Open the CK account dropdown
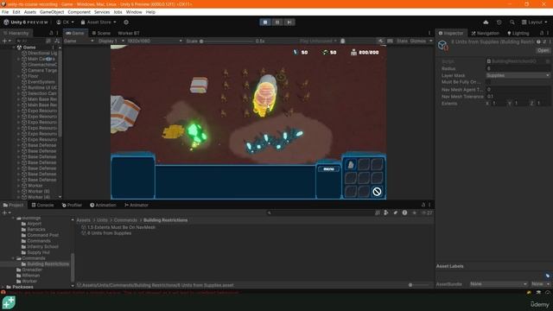The height and width of the screenshot is (311, 553). [66, 22]
